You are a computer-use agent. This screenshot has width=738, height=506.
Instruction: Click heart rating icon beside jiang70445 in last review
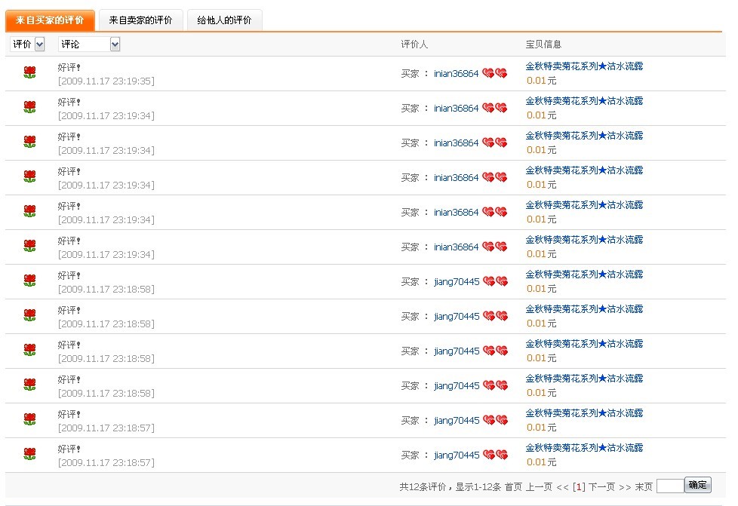(x=495, y=455)
